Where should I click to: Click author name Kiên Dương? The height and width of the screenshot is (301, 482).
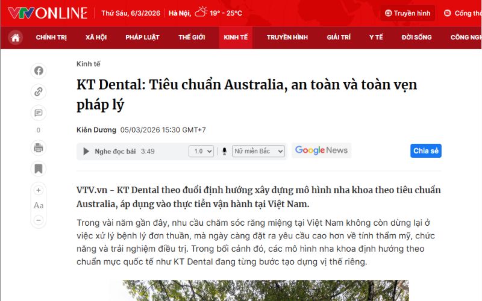pyautogui.click(x=96, y=130)
